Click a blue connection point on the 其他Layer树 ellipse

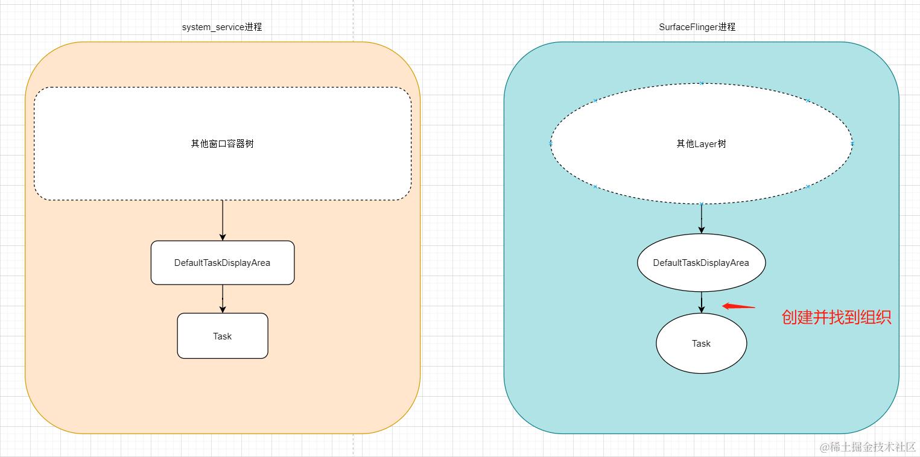click(701, 83)
